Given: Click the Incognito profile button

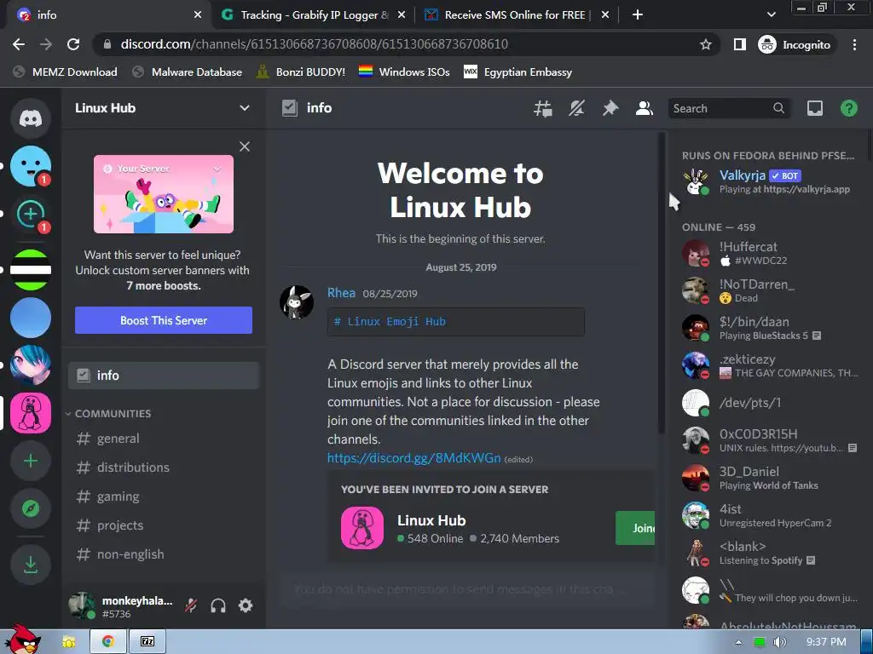Looking at the screenshot, I should pos(795,44).
